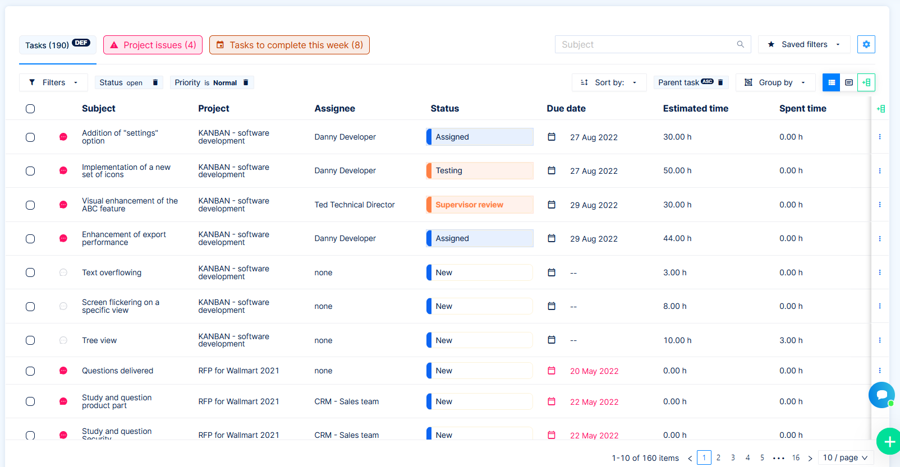Open the Saved filters button
900x467 pixels.
pyautogui.click(x=803, y=44)
